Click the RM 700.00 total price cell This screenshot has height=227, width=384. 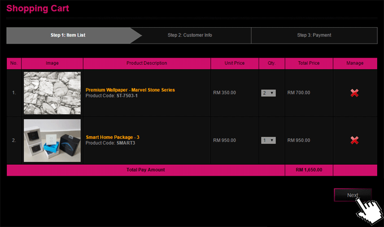click(299, 93)
